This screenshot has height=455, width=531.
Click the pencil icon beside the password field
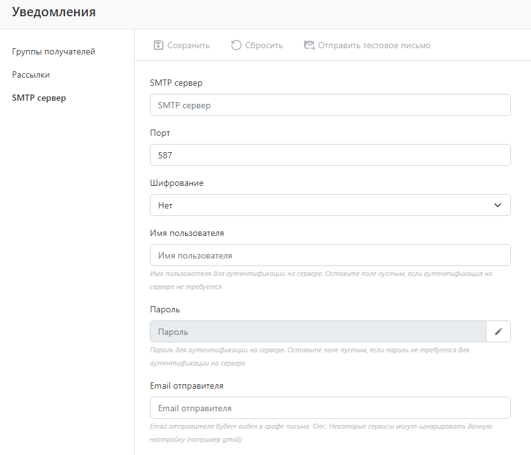pyautogui.click(x=498, y=332)
